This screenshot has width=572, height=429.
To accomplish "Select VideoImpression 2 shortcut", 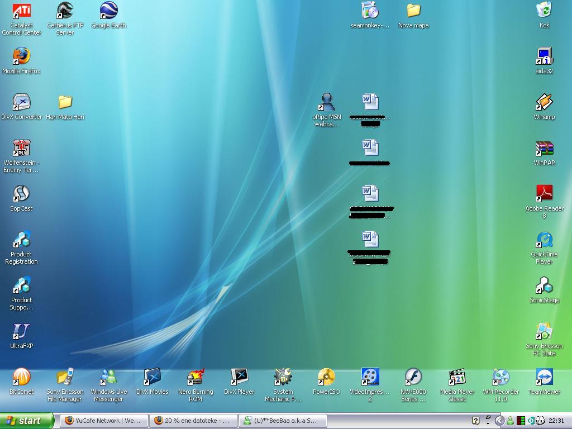I will (370, 377).
